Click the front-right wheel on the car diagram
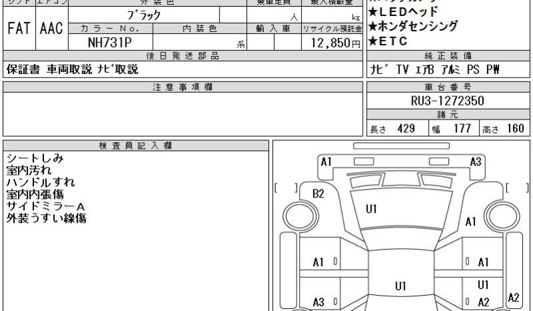This screenshot has height=311, width=533. click(502, 215)
